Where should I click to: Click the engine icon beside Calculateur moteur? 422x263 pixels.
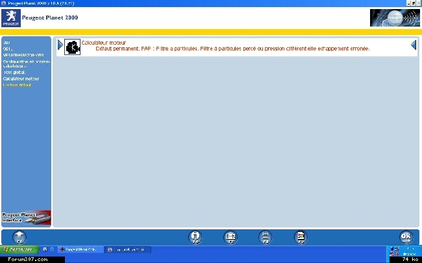(x=73, y=46)
